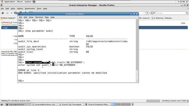The height and width of the screenshot is (106, 189).
Task: Click the Help link on Oracle page
Action: tap(183, 23)
